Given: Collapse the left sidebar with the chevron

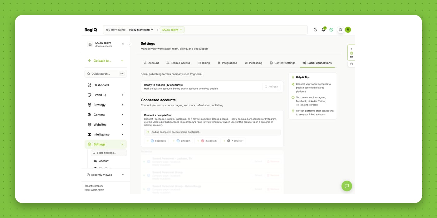Looking at the screenshot, I should click(x=130, y=44).
